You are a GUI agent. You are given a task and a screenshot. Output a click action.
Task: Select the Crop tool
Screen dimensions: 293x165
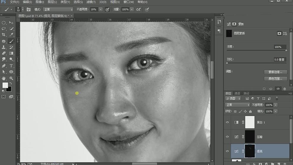[x=4, y=35]
